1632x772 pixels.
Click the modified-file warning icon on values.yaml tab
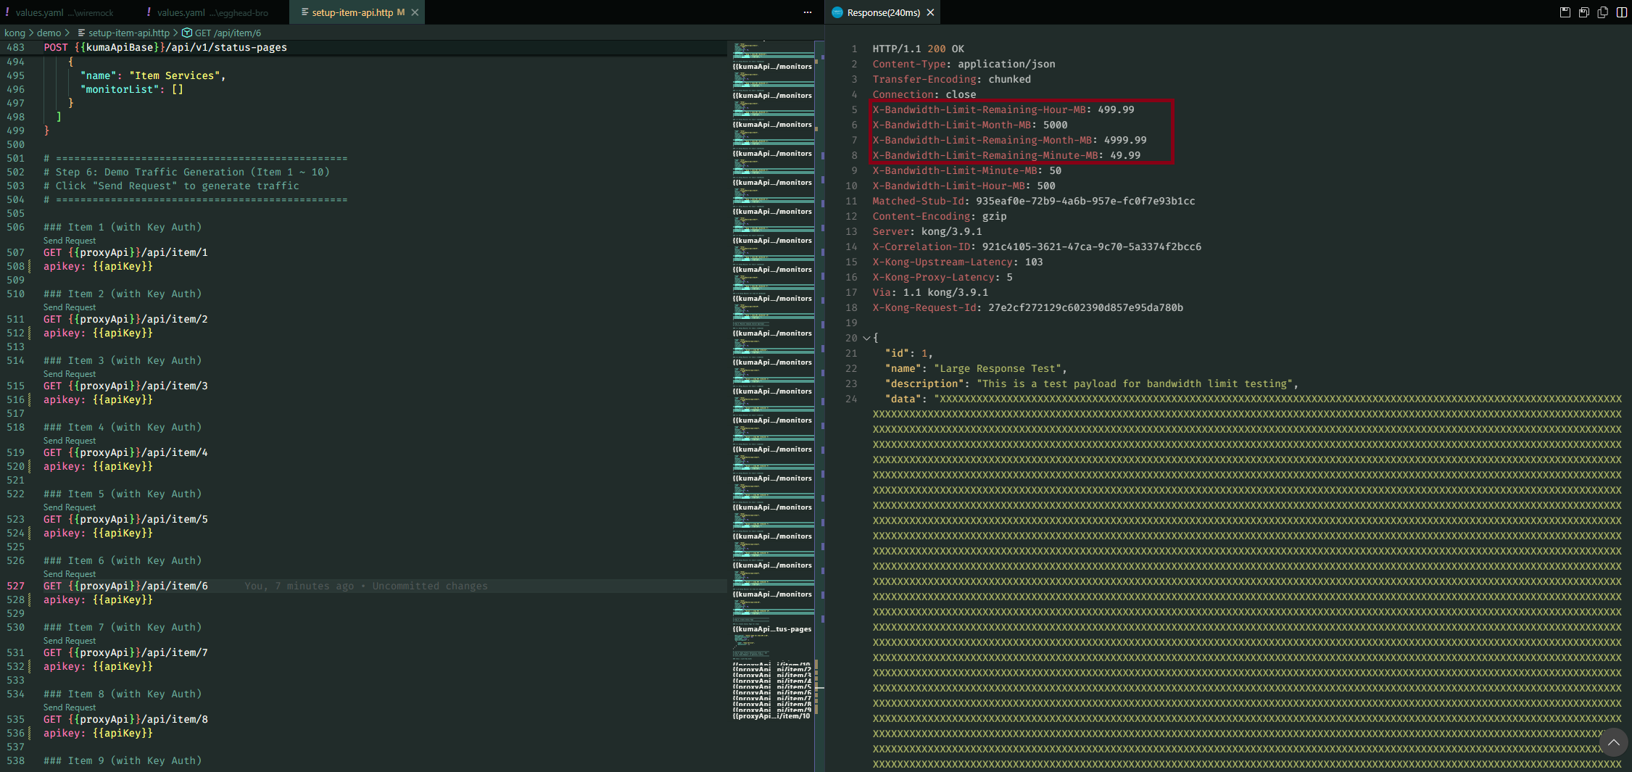click(6, 12)
